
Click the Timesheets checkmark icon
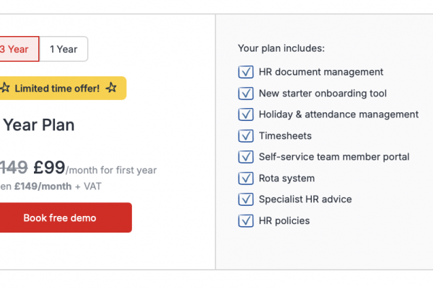[246, 136]
